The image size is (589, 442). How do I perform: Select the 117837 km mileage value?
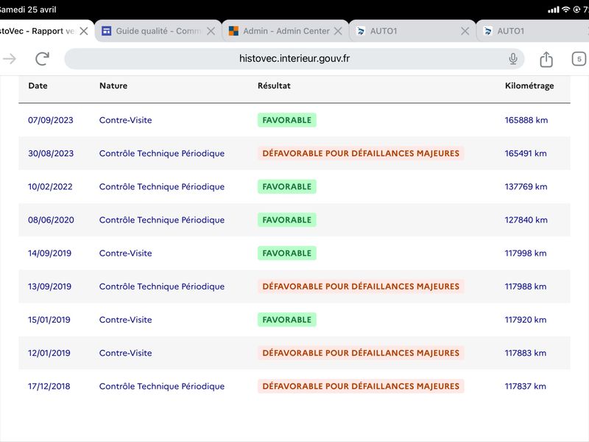(x=525, y=386)
